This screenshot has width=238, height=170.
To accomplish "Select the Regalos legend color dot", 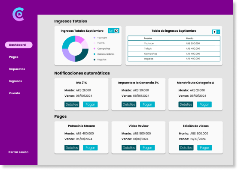I will [x=95, y=60].
